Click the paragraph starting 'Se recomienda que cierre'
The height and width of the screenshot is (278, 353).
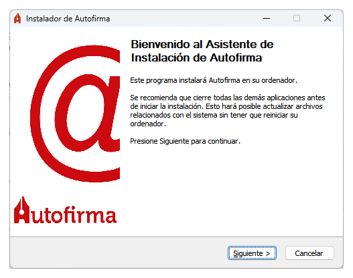pyautogui.click(x=228, y=110)
